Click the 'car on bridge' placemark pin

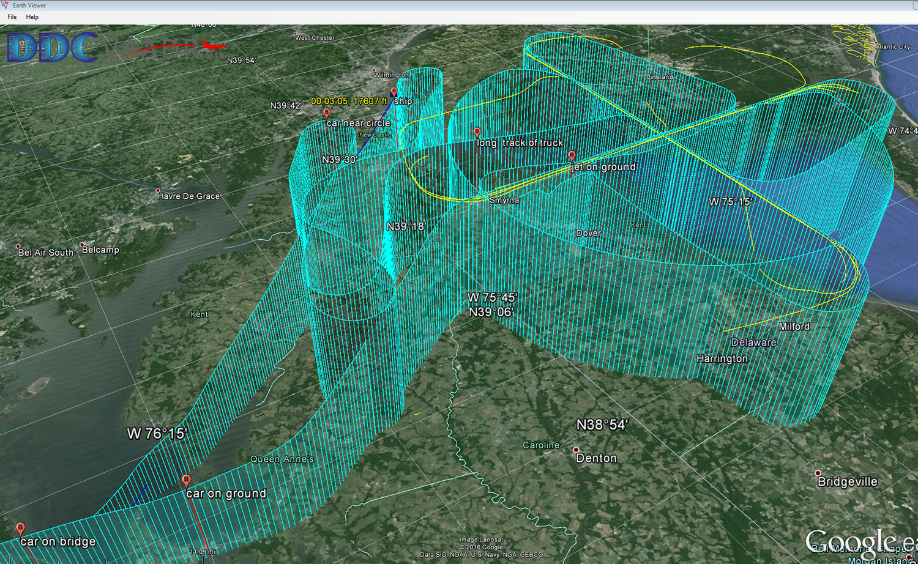tap(20, 528)
